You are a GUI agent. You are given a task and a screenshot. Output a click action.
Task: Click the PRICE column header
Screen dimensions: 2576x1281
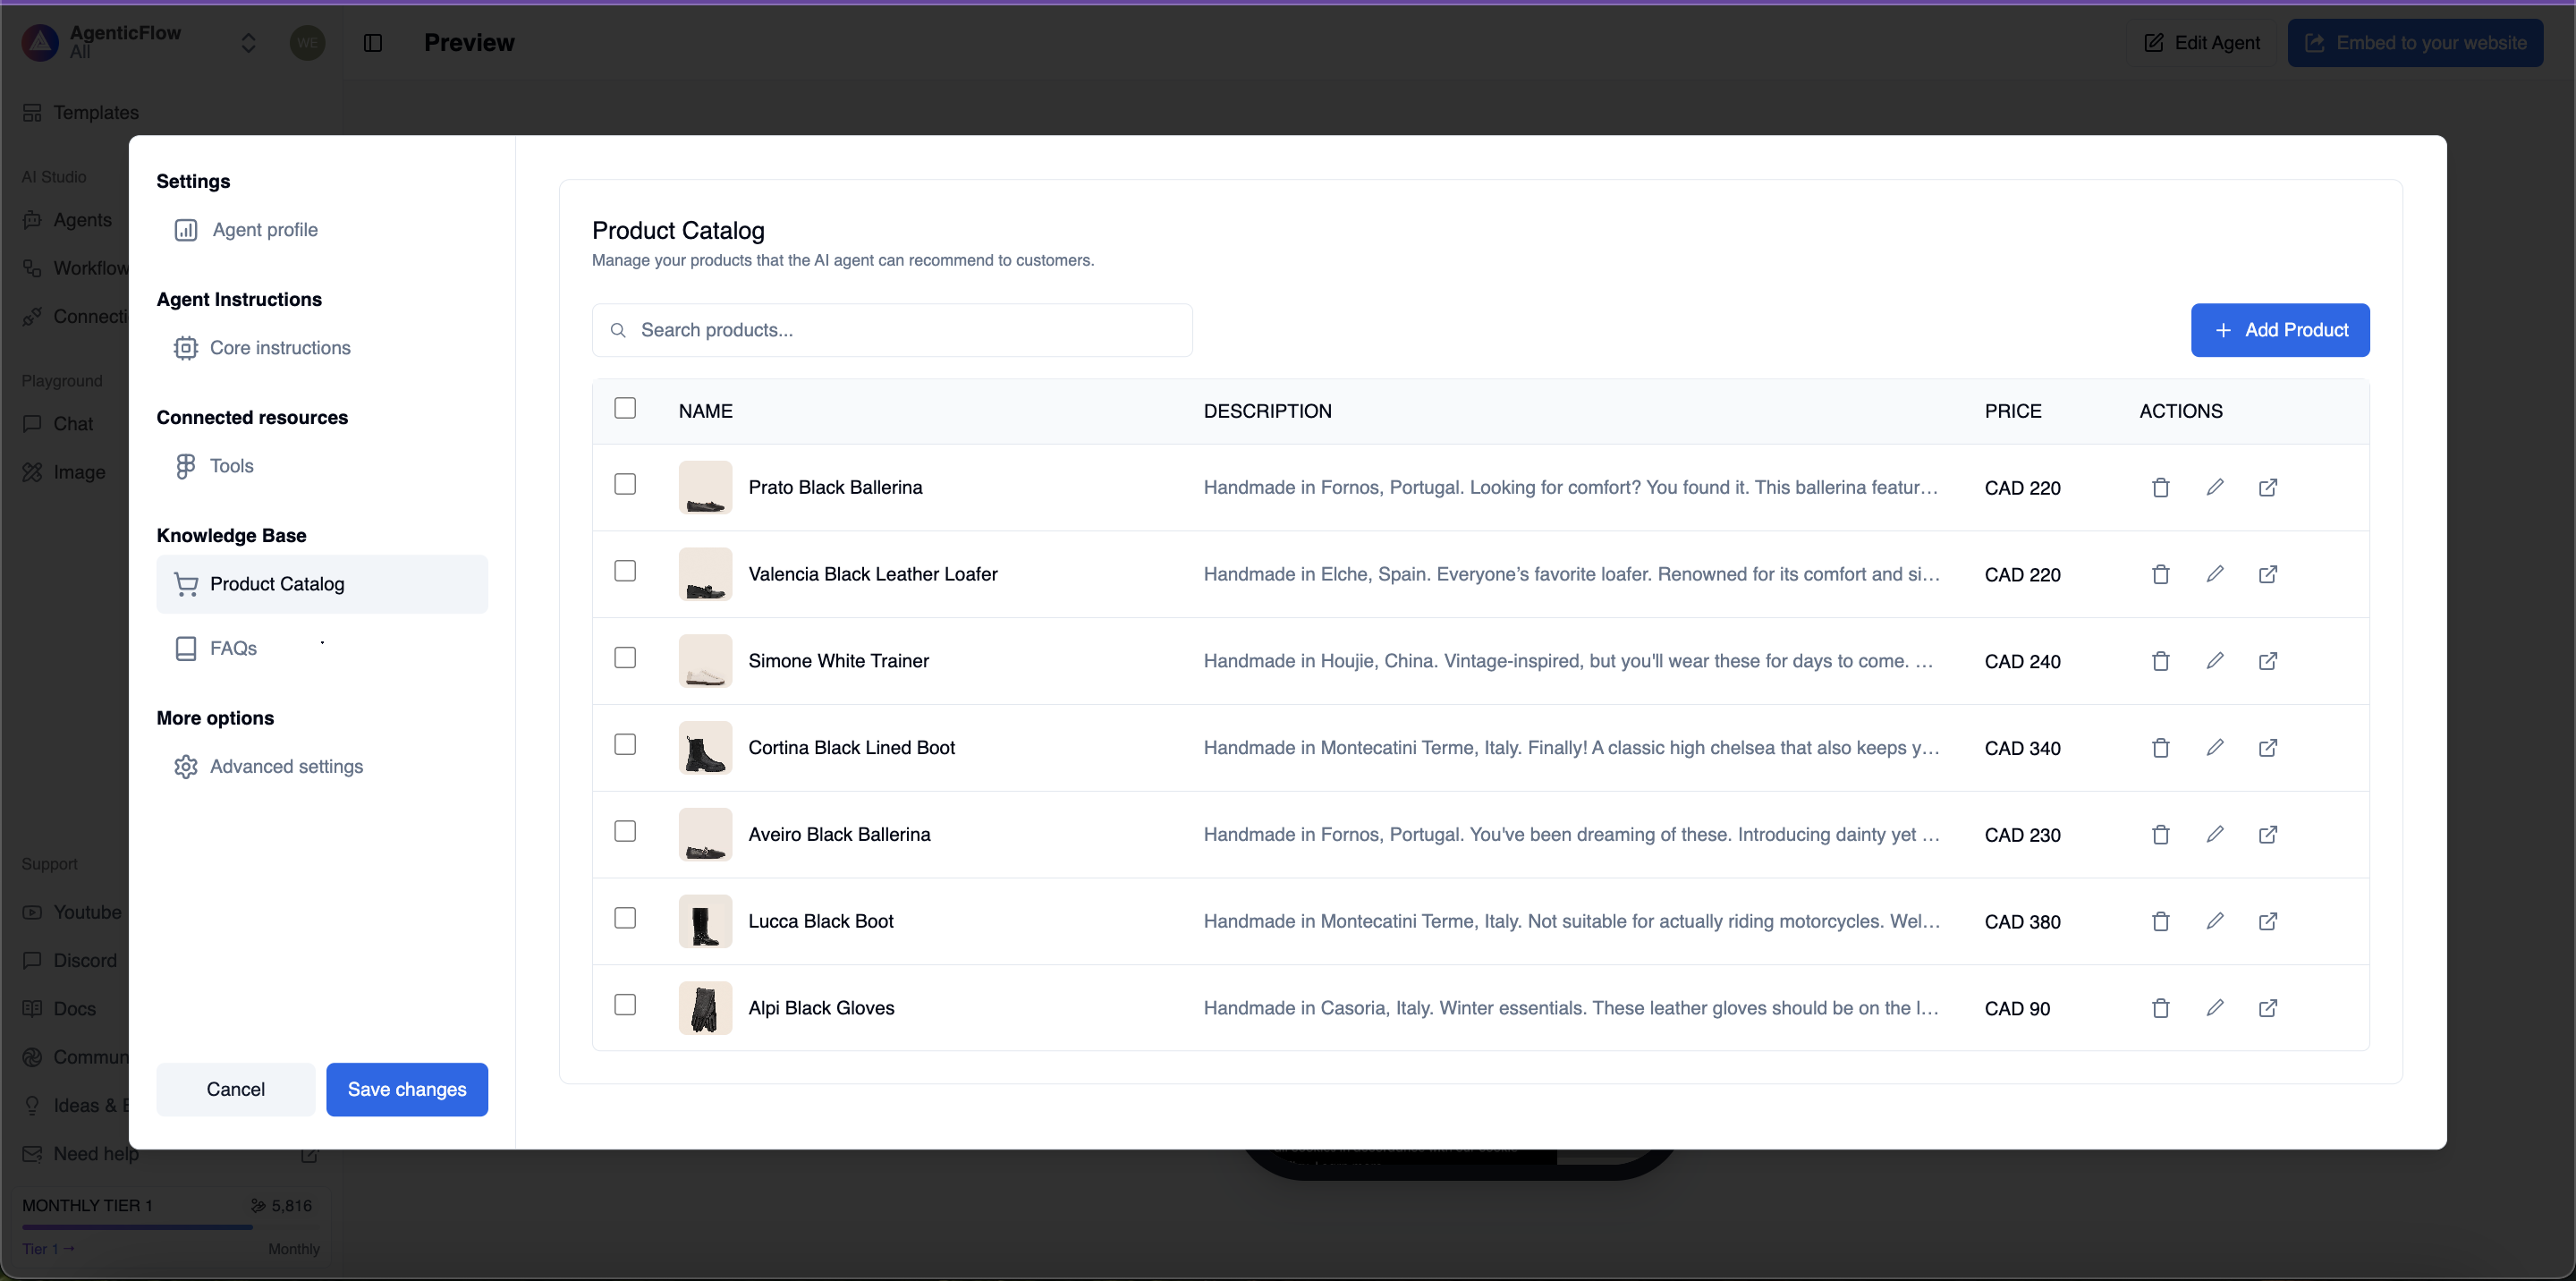point(2013,411)
